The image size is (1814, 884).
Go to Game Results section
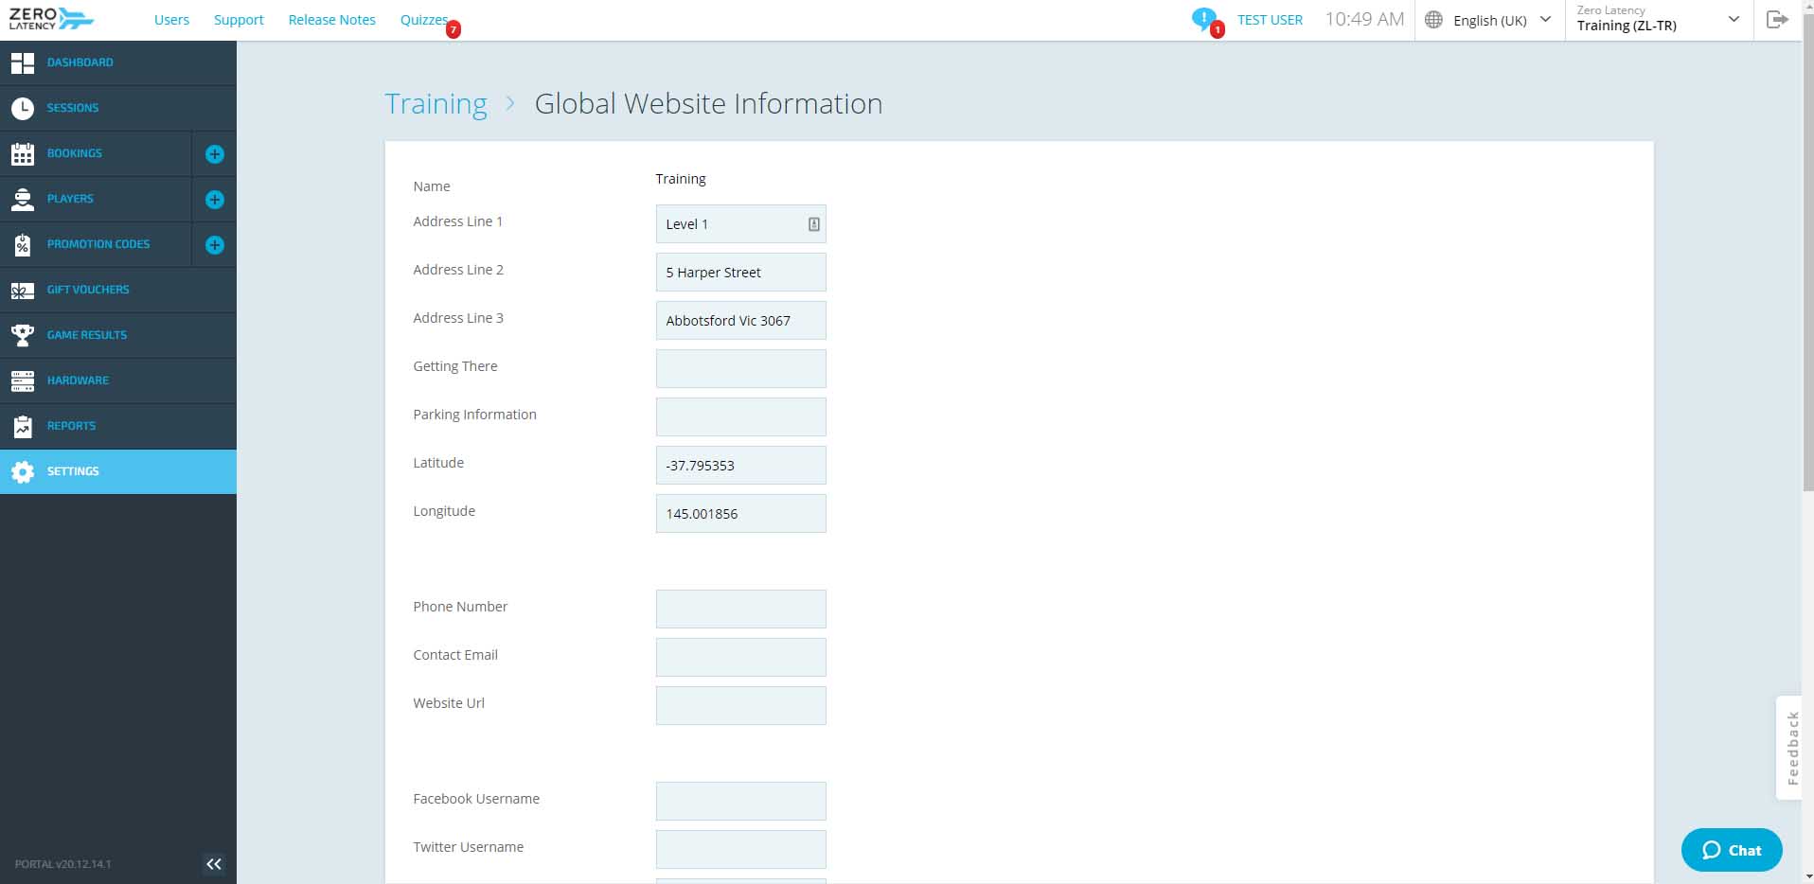tap(87, 335)
